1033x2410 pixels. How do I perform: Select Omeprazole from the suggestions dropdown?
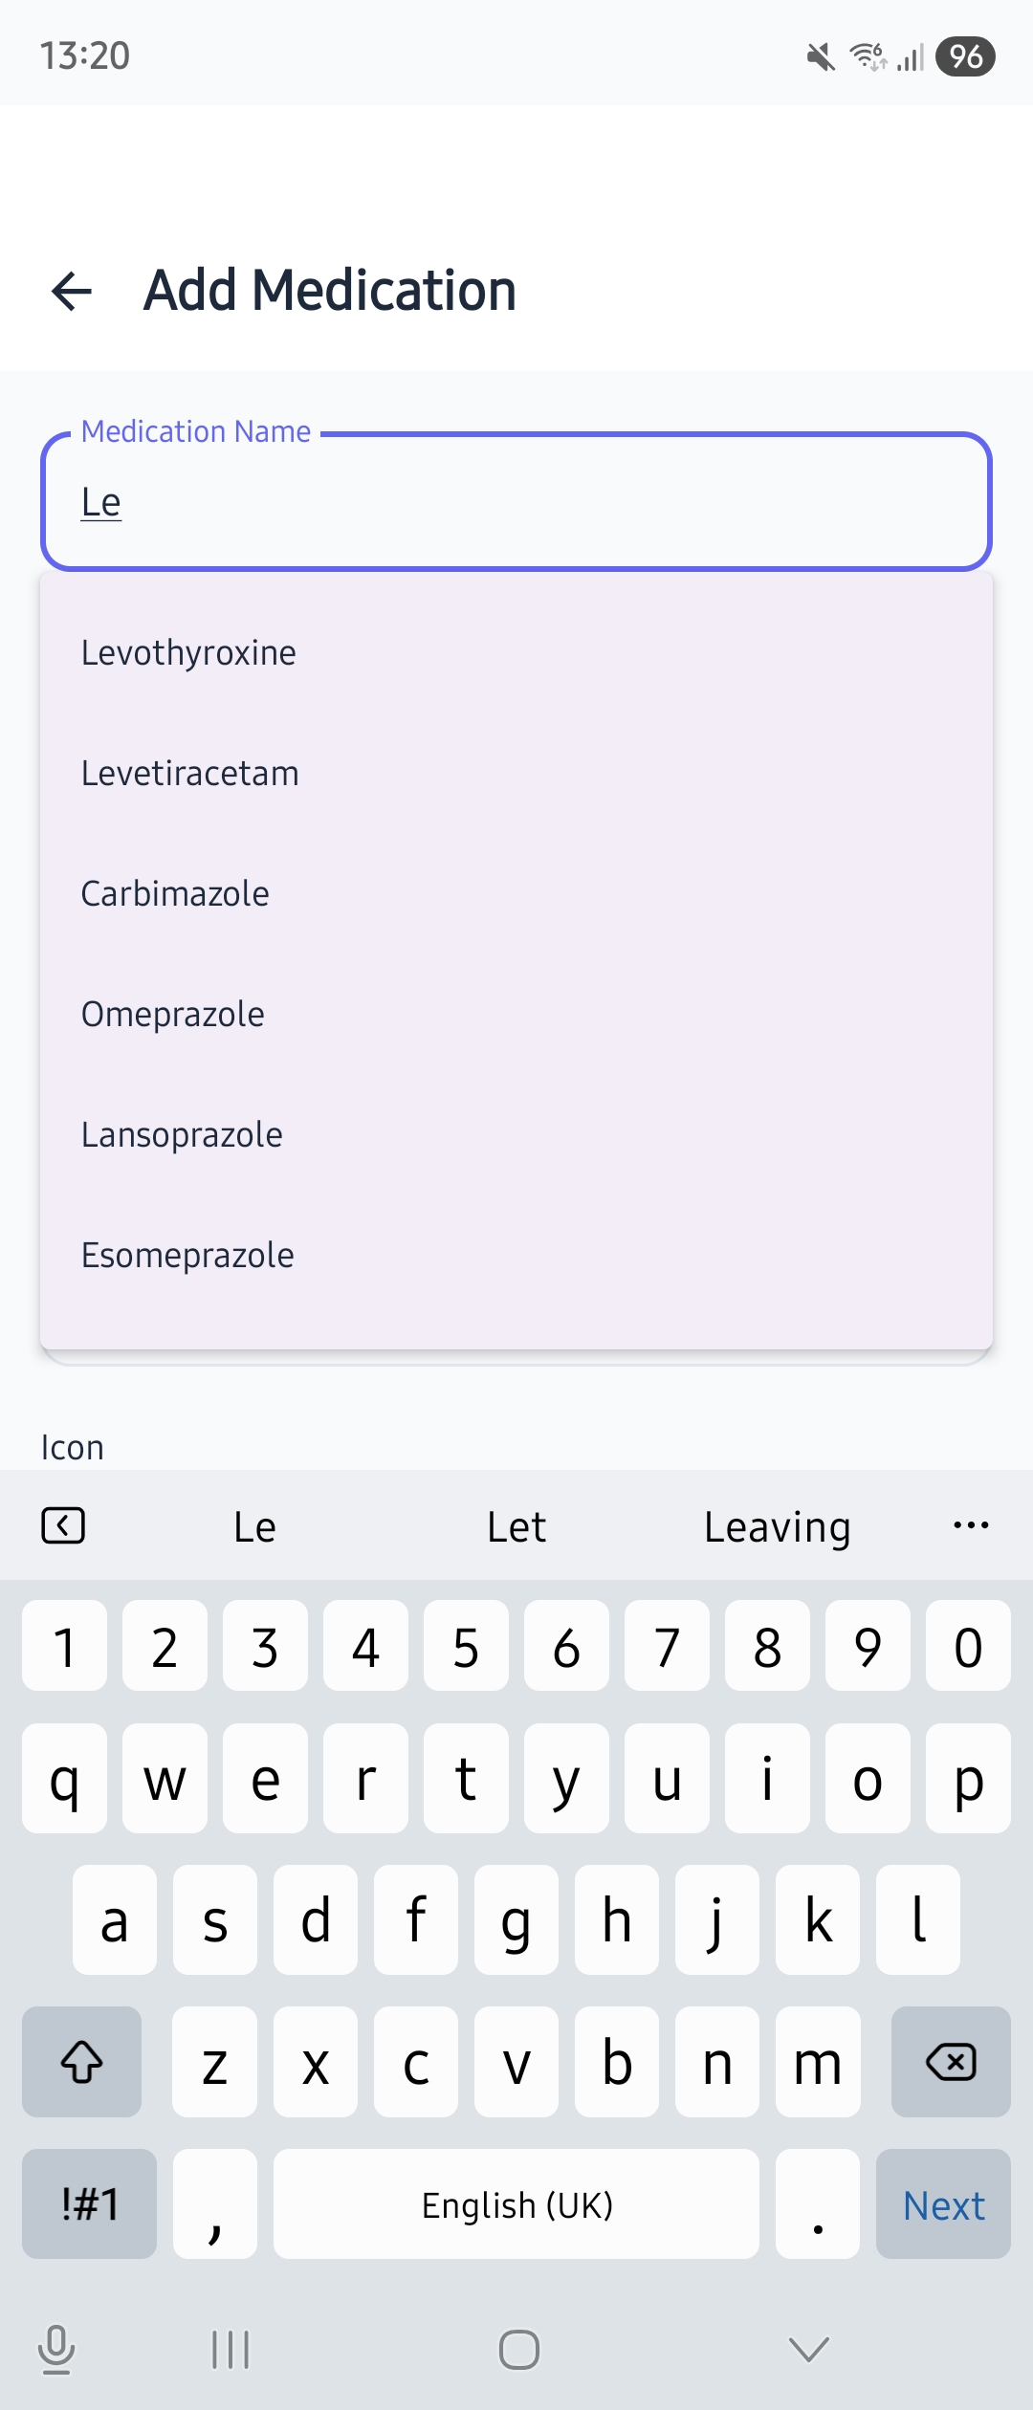coord(172,1014)
